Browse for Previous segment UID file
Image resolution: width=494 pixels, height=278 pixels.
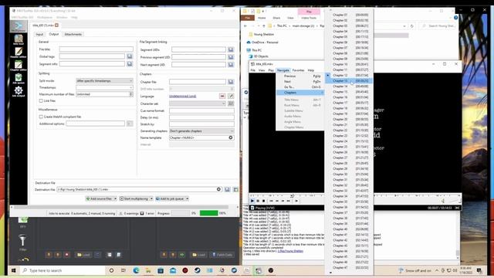point(231,57)
